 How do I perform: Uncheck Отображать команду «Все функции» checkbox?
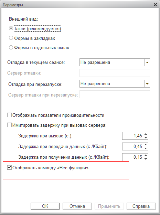click(9, 168)
